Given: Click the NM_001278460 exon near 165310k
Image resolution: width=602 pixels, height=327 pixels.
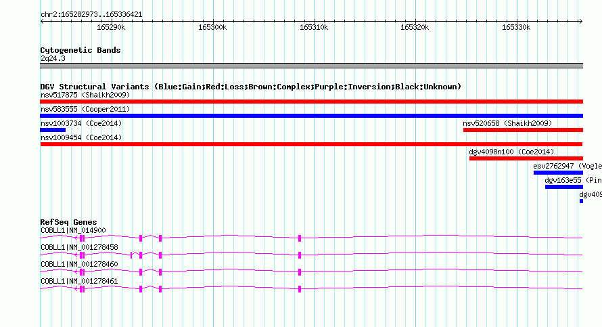Looking at the screenshot, I should 300,272.
